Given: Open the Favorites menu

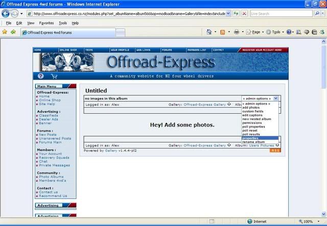Looking at the screenshot, I should click(46, 23).
